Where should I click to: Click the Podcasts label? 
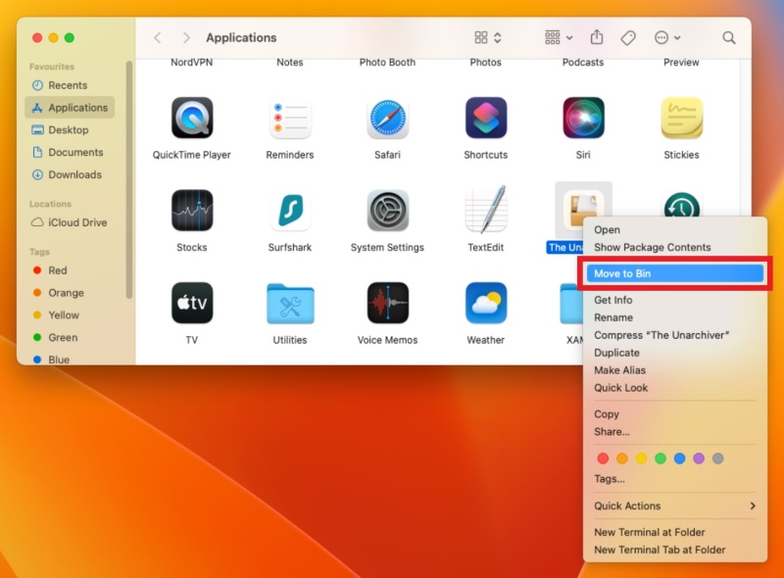[583, 63]
